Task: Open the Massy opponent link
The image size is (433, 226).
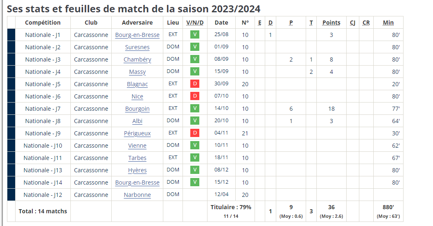Action: tap(137, 72)
